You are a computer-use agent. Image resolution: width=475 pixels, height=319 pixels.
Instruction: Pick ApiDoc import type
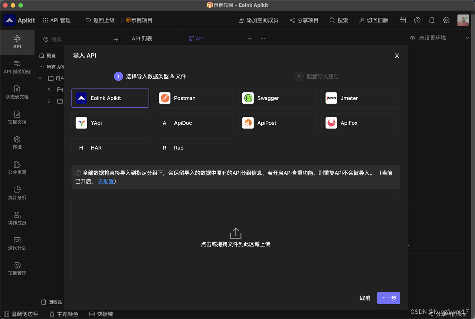193,123
